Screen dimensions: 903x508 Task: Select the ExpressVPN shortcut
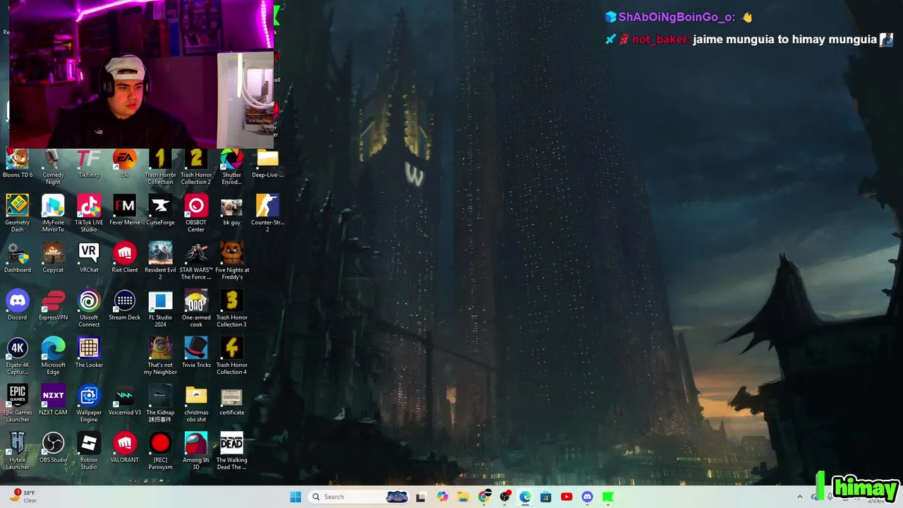[x=53, y=305]
